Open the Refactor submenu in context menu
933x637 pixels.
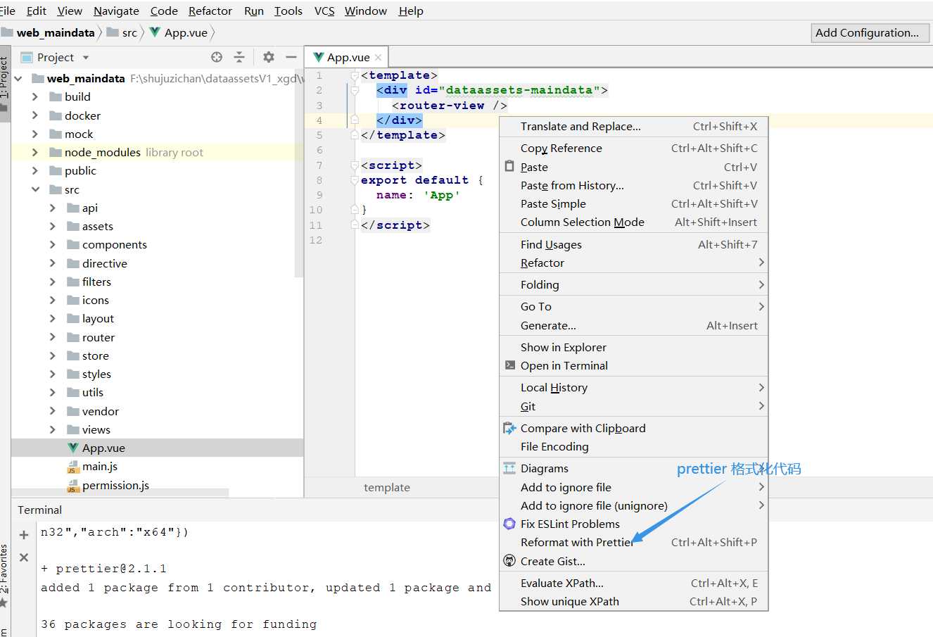tap(633, 263)
